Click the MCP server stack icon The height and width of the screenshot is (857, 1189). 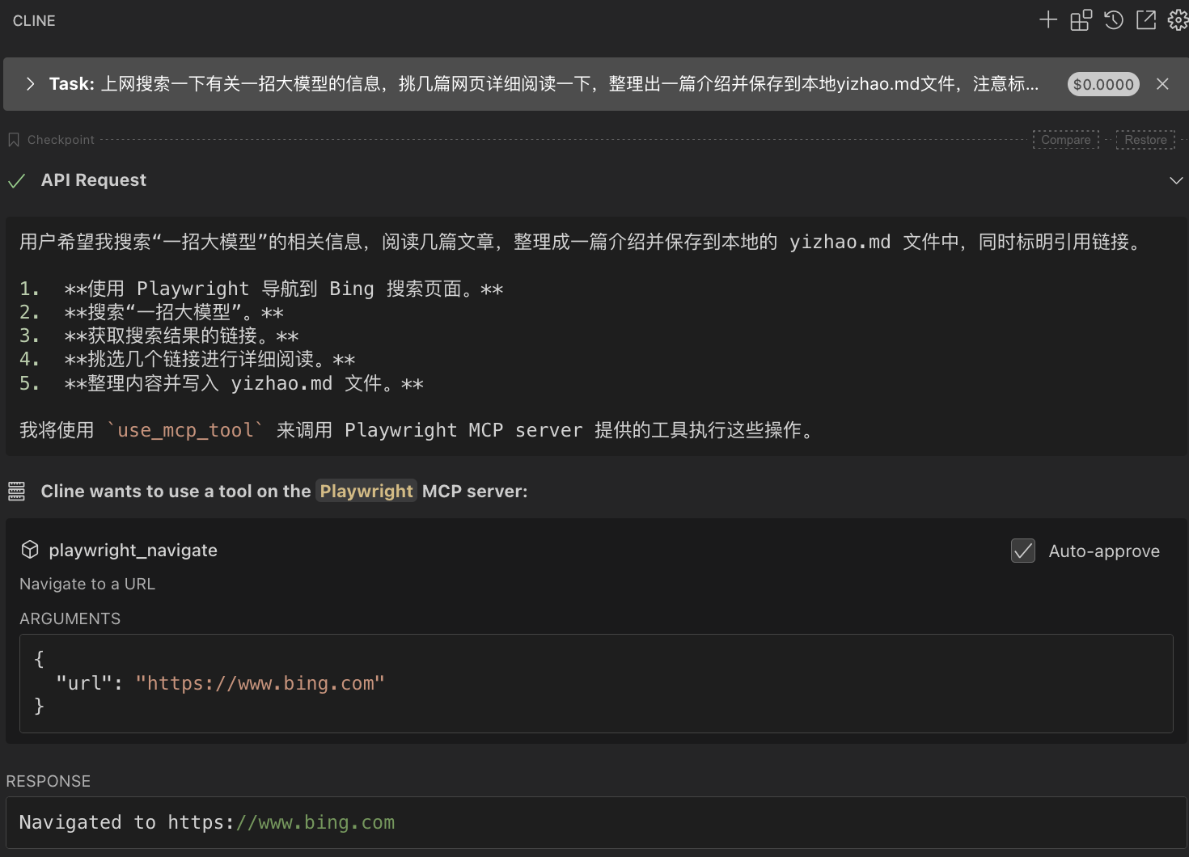tap(16, 492)
